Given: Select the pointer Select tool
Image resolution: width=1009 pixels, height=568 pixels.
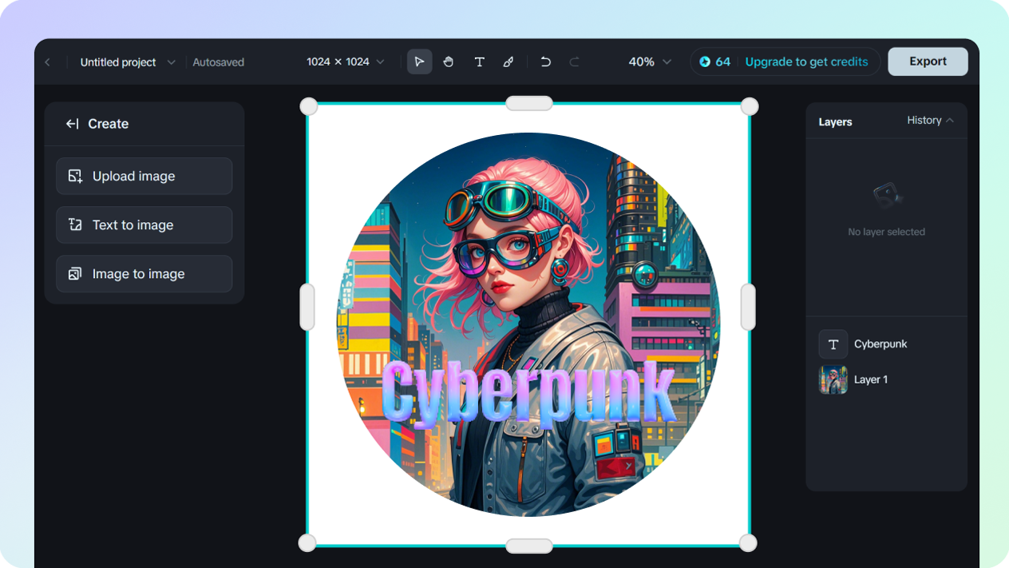Looking at the screenshot, I should coord(420,62).
